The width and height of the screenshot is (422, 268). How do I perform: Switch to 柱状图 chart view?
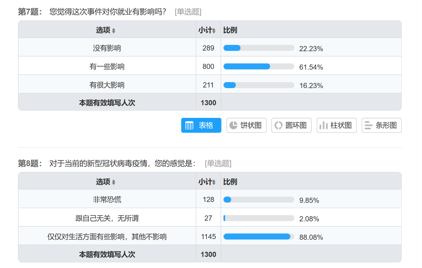tap(336, 125)
